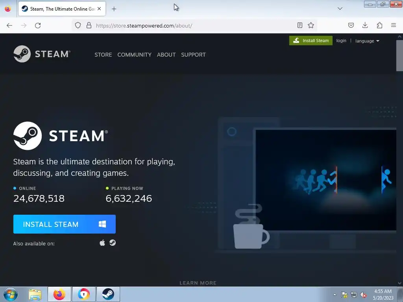This screenshot has width=403, height=302.
Task: Click the Firefox taskbar icon
Action: click(59, 294)
